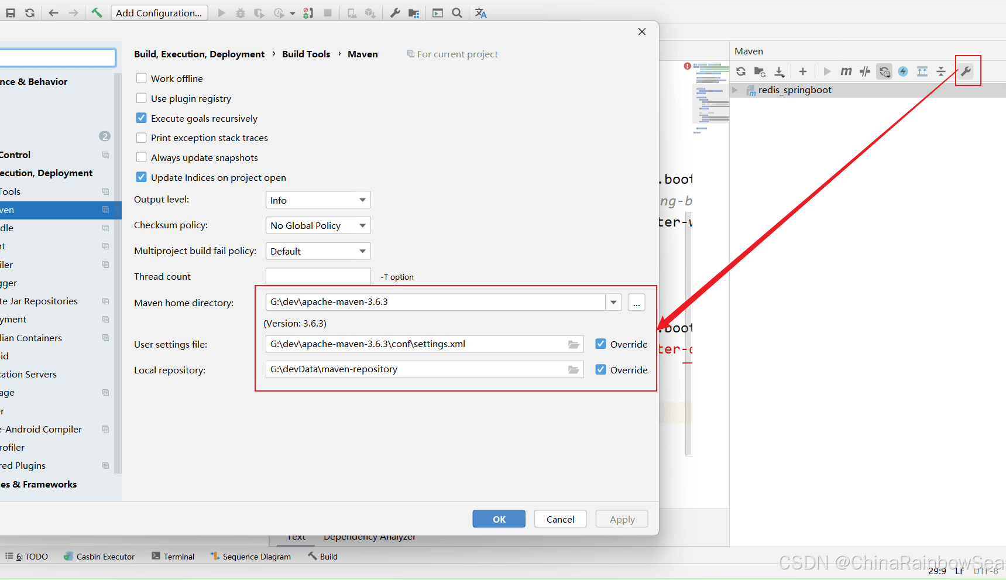Viewport: 1006px width, 580px height.
Task: Click the User settings file path field
Action: coord(424,344)
